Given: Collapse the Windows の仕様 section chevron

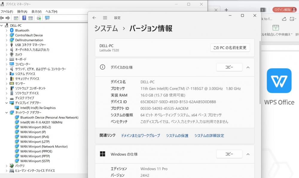Looking at the screenshot, I should point(248,154).
